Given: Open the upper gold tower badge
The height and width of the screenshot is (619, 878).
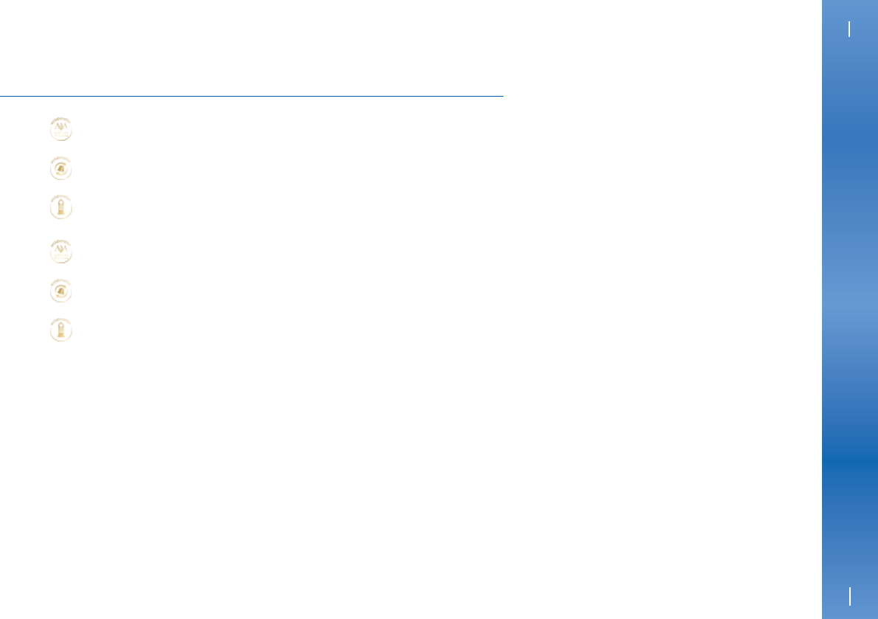Looking at the screenshot, I should coord(61,207).
